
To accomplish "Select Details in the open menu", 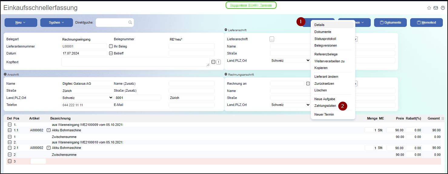I will (333, 25).
